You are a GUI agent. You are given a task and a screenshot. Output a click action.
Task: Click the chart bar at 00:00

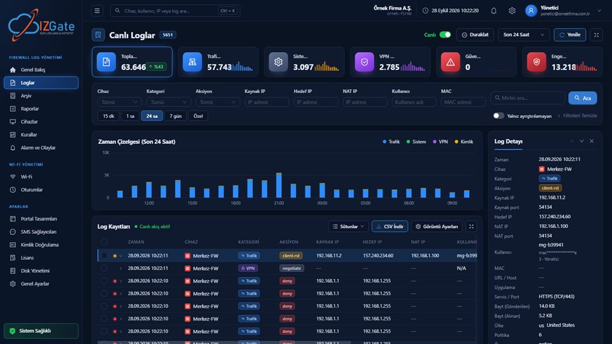click(322, 190)
